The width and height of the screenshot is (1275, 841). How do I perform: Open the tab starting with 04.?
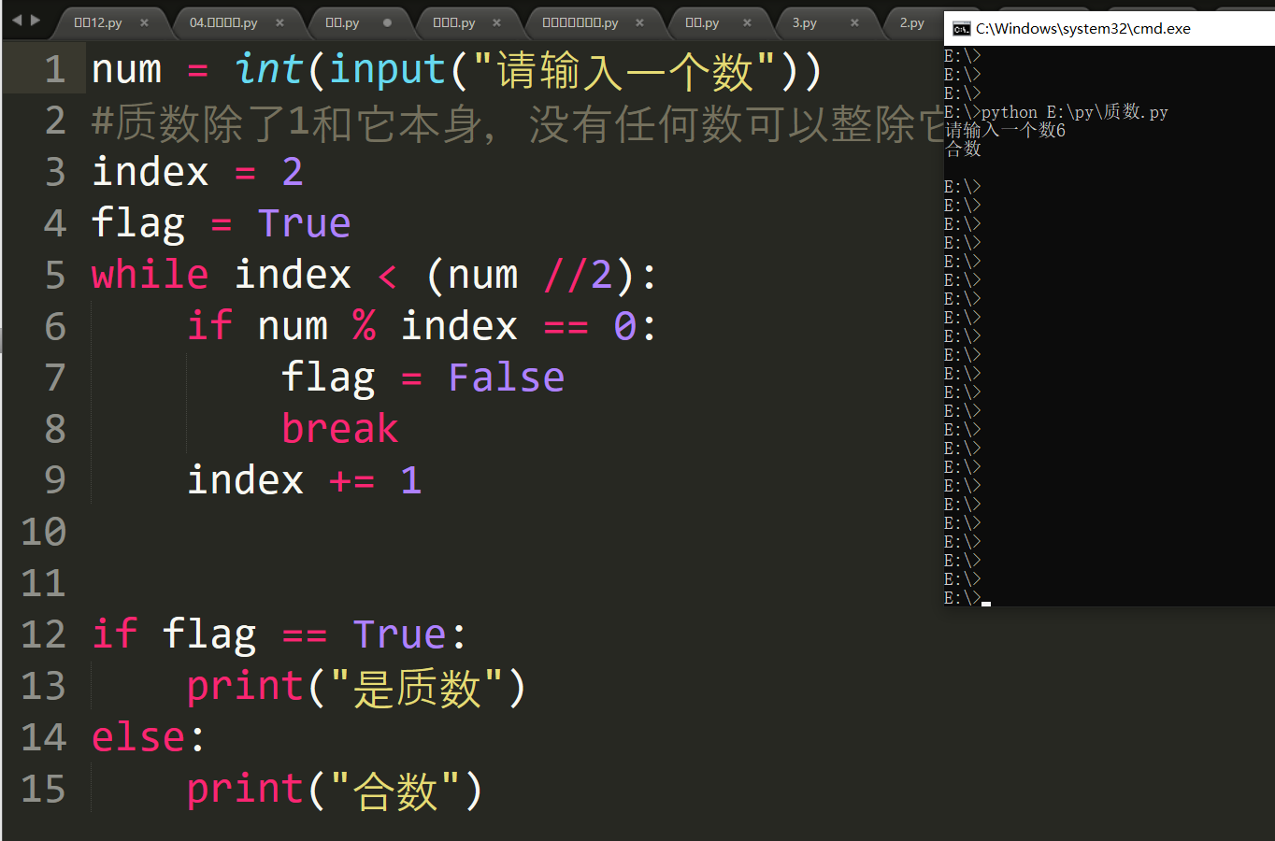223,22
